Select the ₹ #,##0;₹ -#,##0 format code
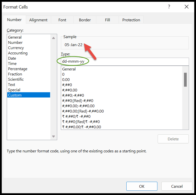 [x=122, y=116]
